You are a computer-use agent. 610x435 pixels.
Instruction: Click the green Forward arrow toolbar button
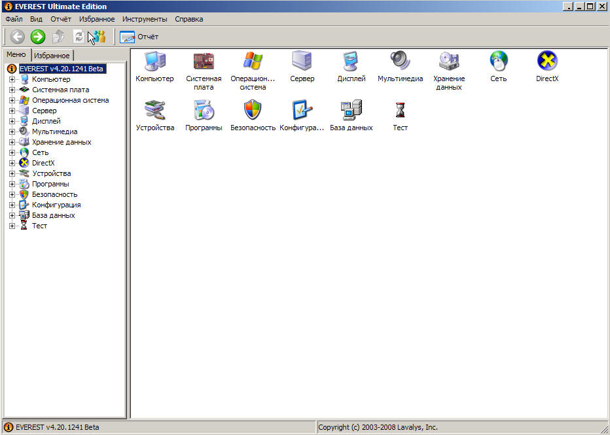[x=38, y=37]
